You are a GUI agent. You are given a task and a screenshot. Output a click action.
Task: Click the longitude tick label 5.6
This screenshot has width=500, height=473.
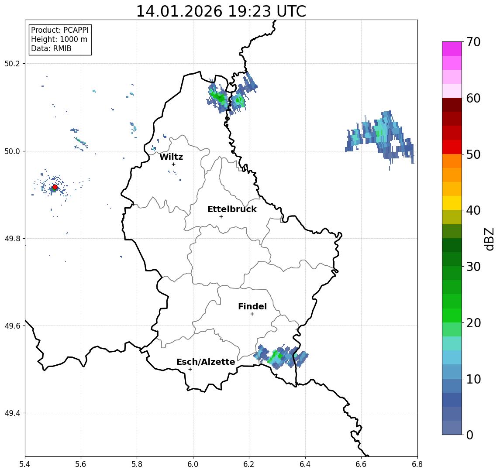81,464
